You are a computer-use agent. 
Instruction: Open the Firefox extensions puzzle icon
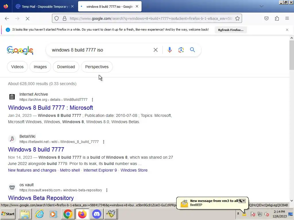tap(277, 18)
